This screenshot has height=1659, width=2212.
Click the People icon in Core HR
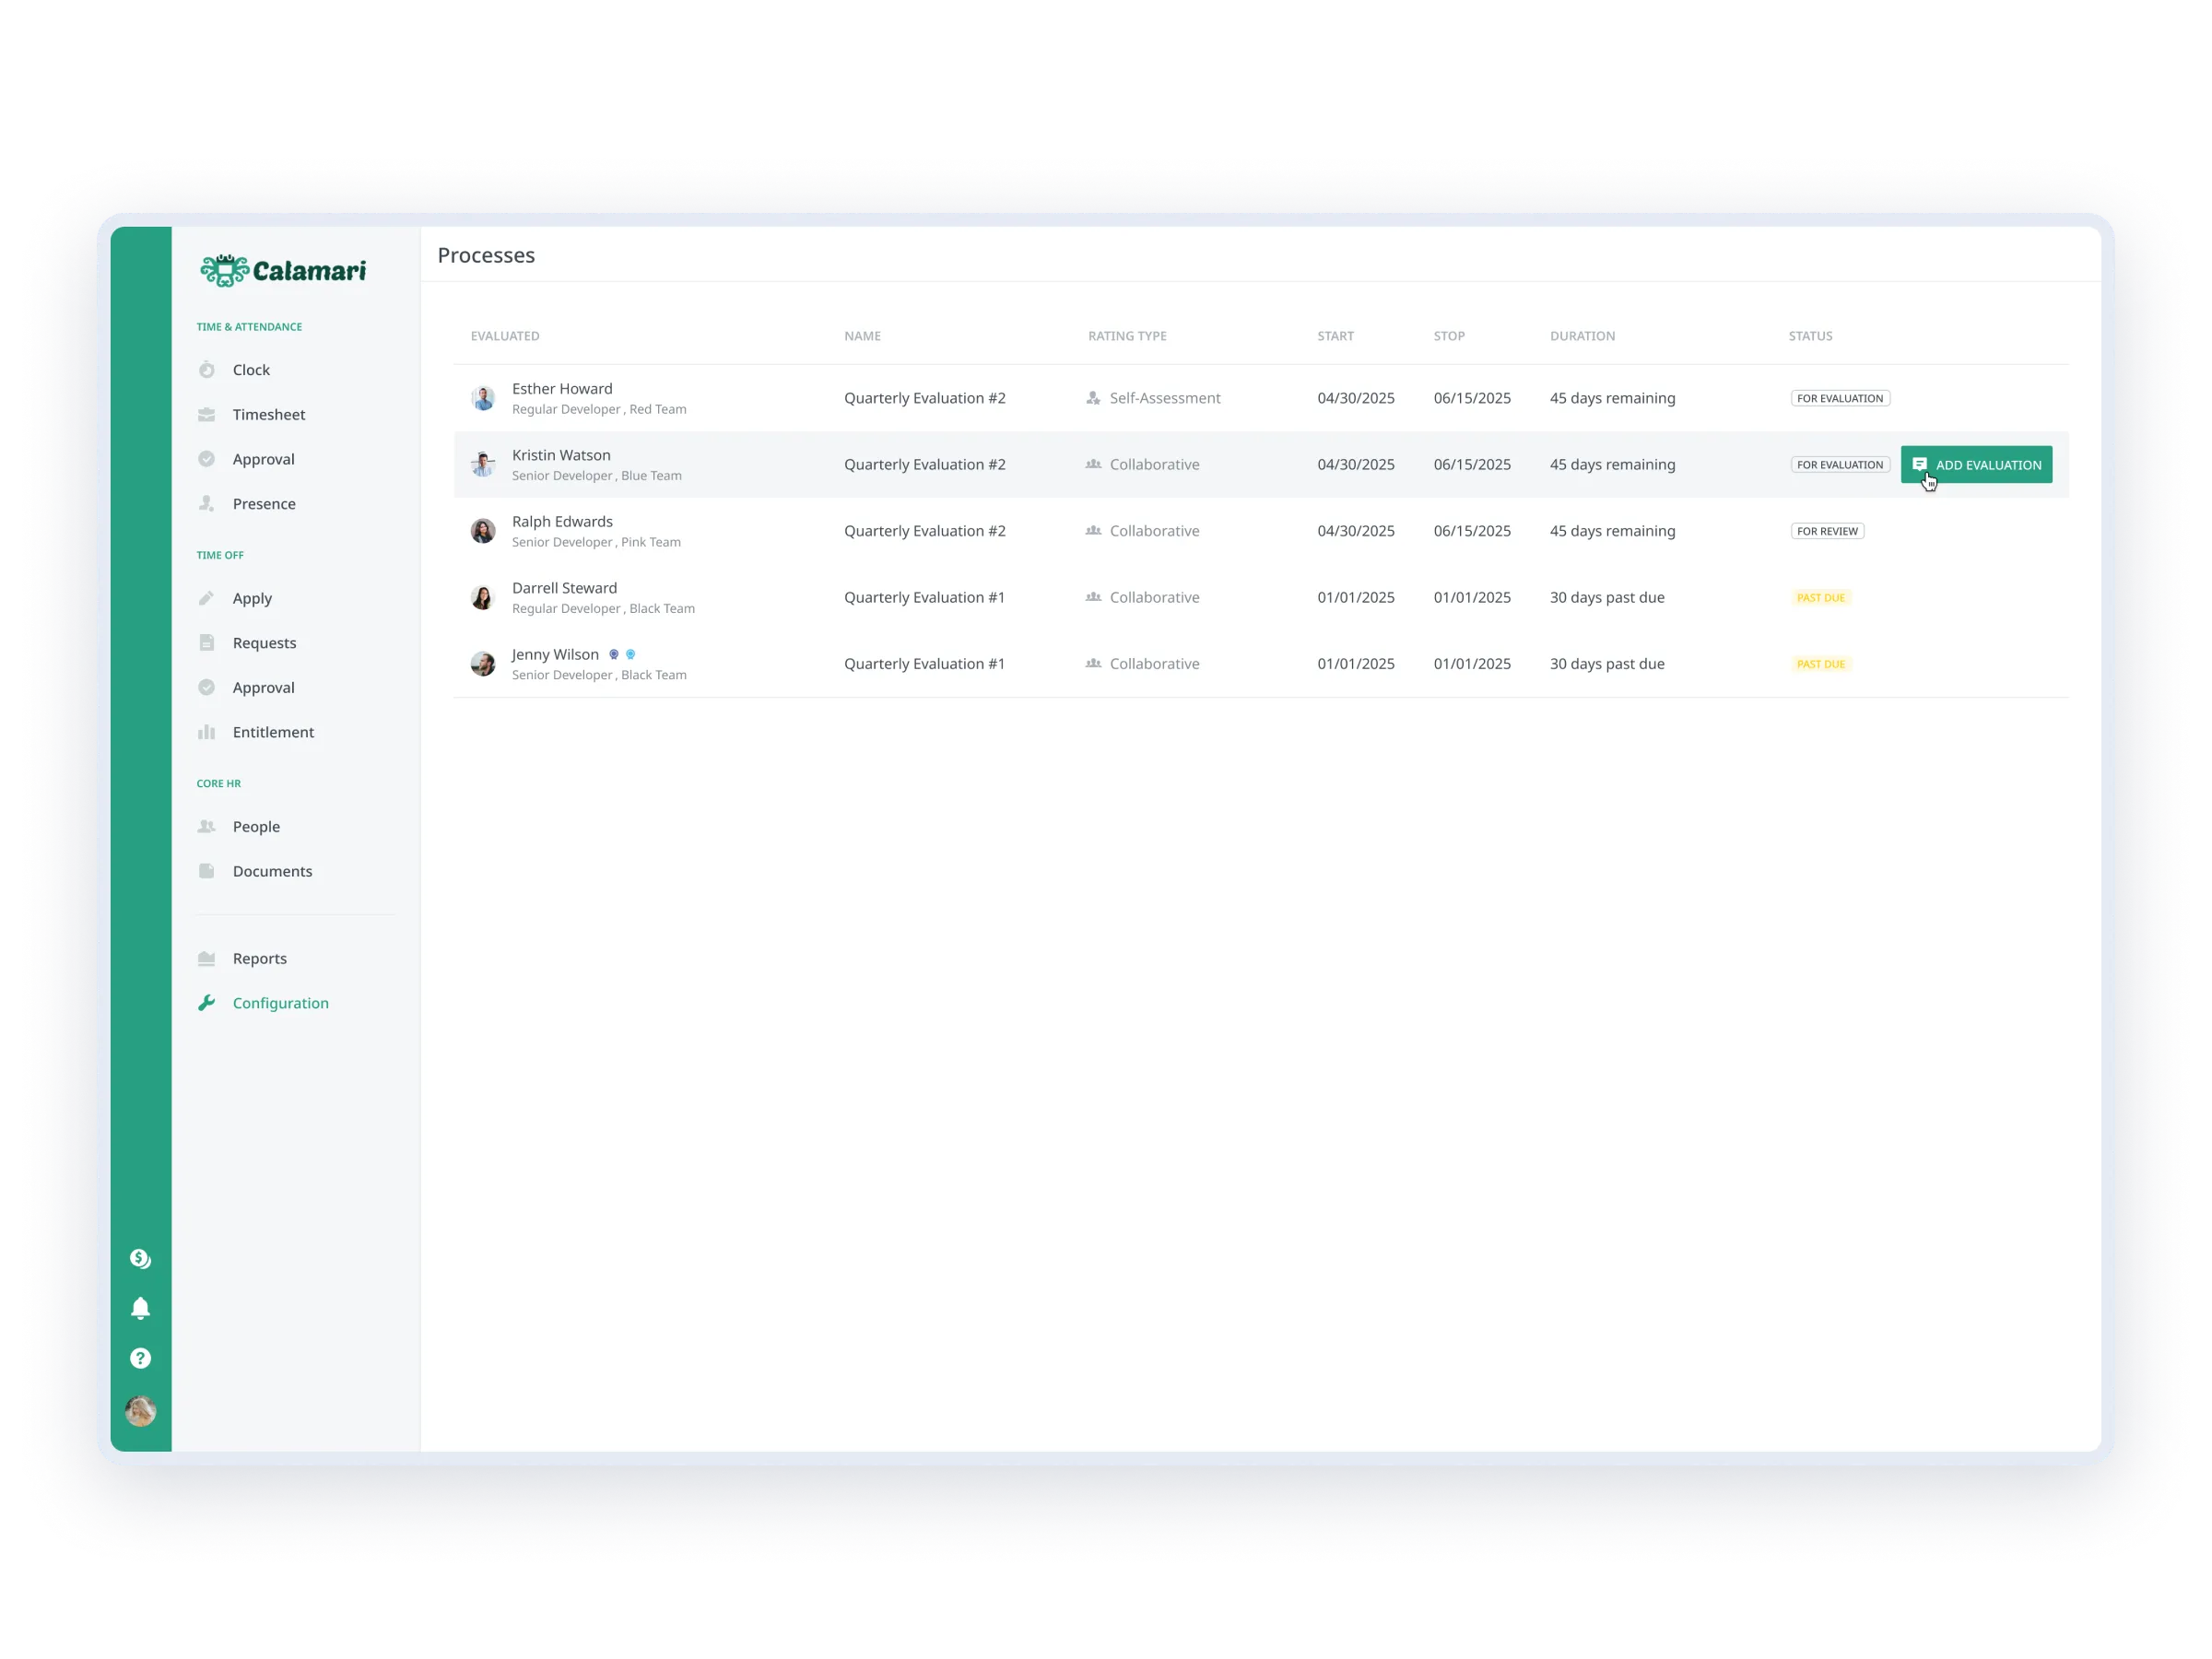[207, 826]
